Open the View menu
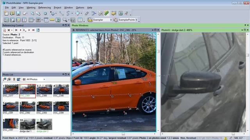Image resolution: width=250 pixels, height=140 pixels. [x=21, y=8]
